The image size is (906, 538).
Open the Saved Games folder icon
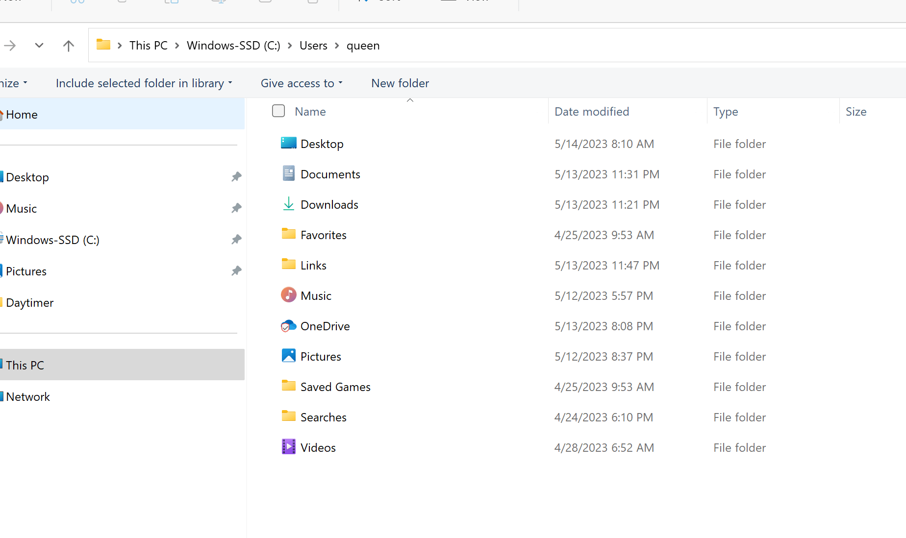click(x=288, y=386)
